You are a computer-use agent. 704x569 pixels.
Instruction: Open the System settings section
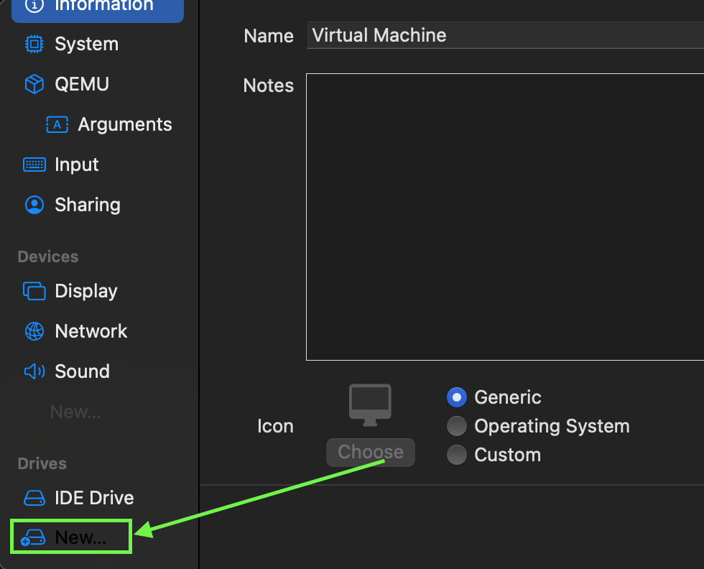86,44
